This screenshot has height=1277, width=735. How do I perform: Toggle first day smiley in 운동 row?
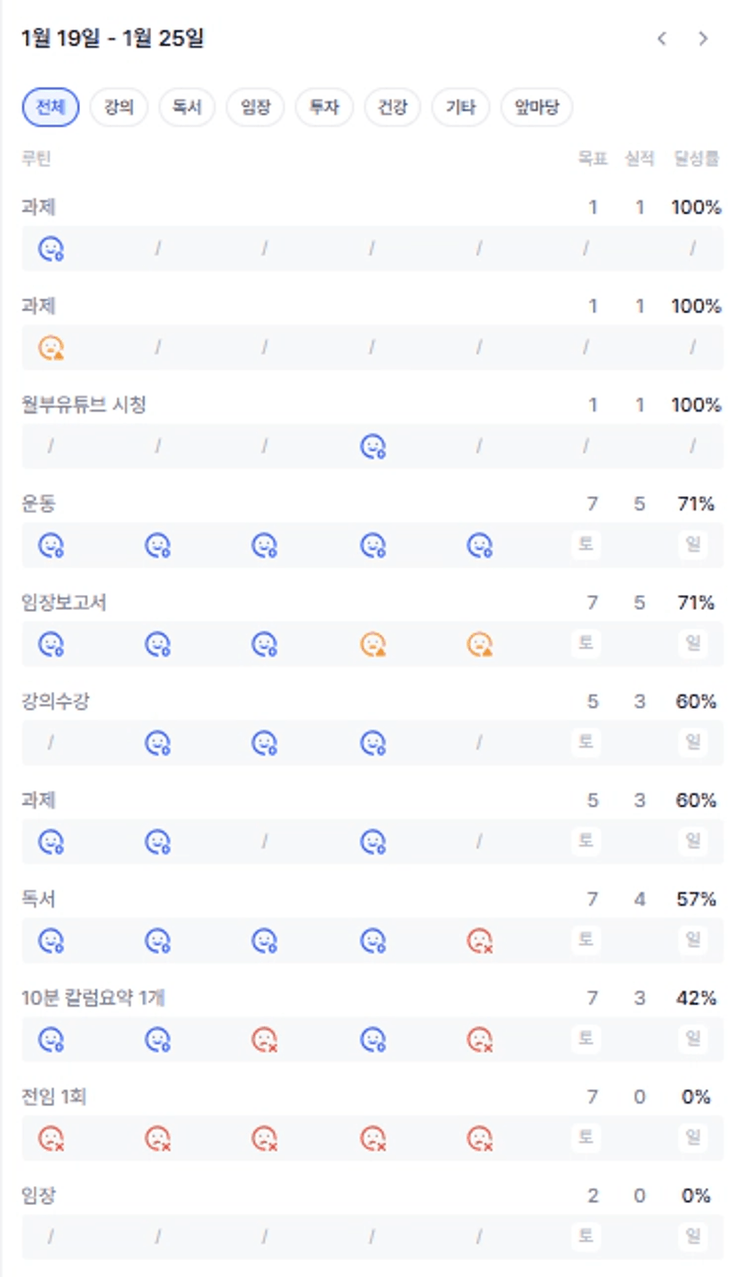(51, 545)
